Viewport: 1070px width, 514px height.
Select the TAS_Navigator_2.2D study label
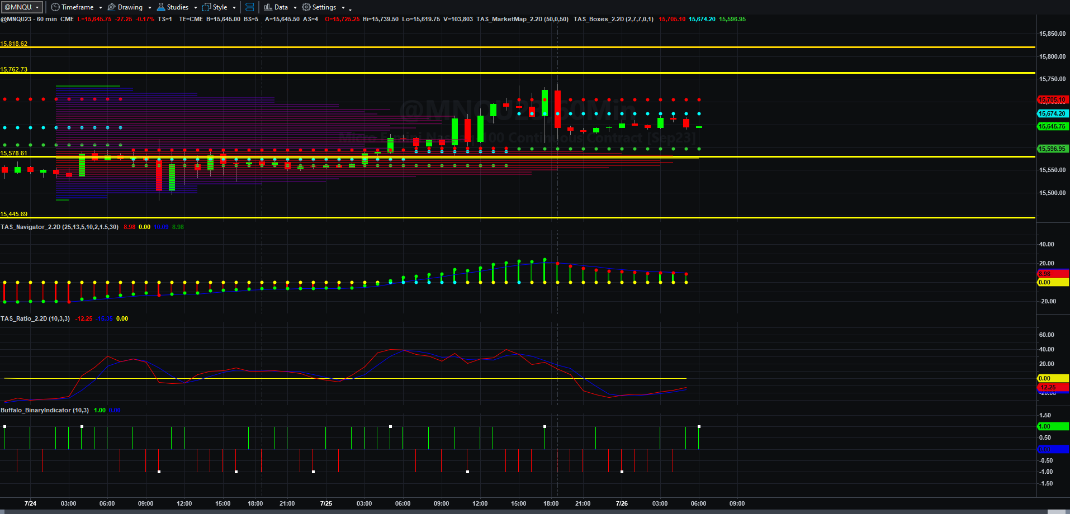pos(31,227)
